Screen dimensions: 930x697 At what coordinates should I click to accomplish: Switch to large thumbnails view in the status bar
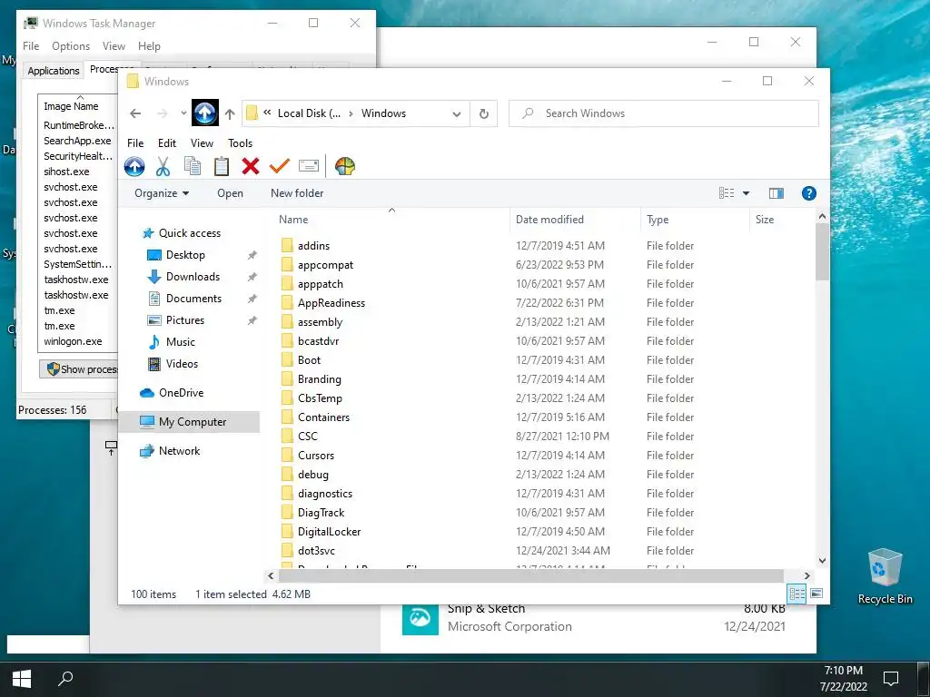816,594
